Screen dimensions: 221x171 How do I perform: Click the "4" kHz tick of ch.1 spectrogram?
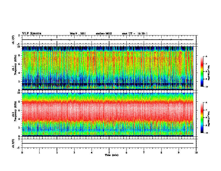click(x=19, y=73)
